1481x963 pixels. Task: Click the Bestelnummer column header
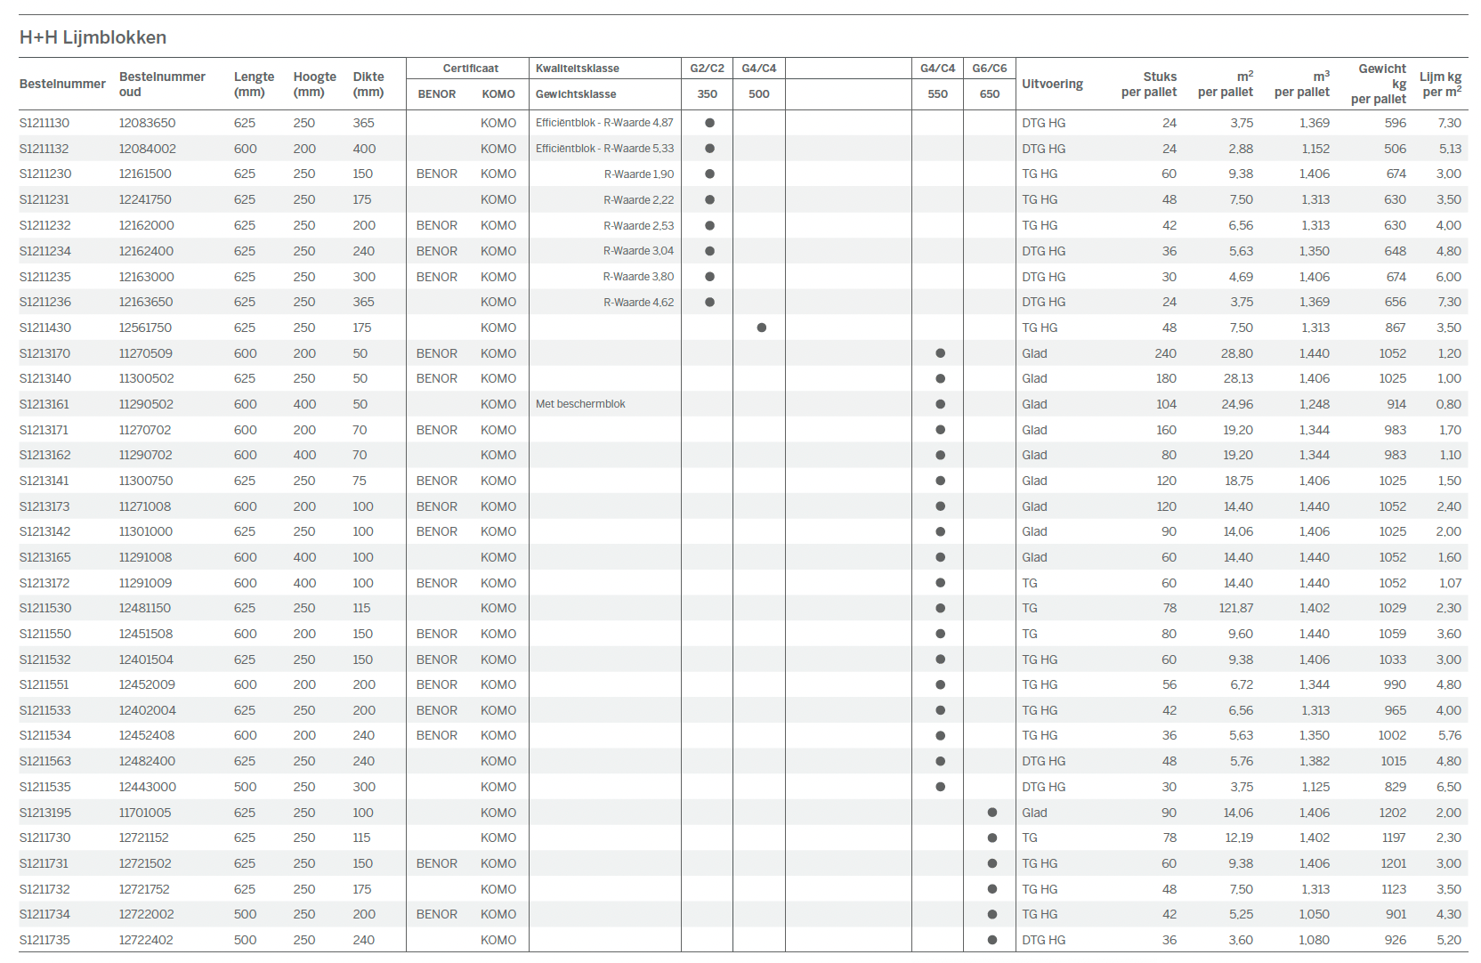[x=62, y=84]
